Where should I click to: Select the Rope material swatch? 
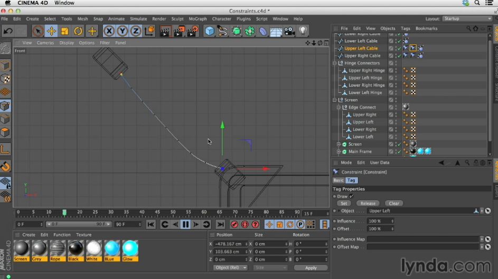[x=57, y=251]
